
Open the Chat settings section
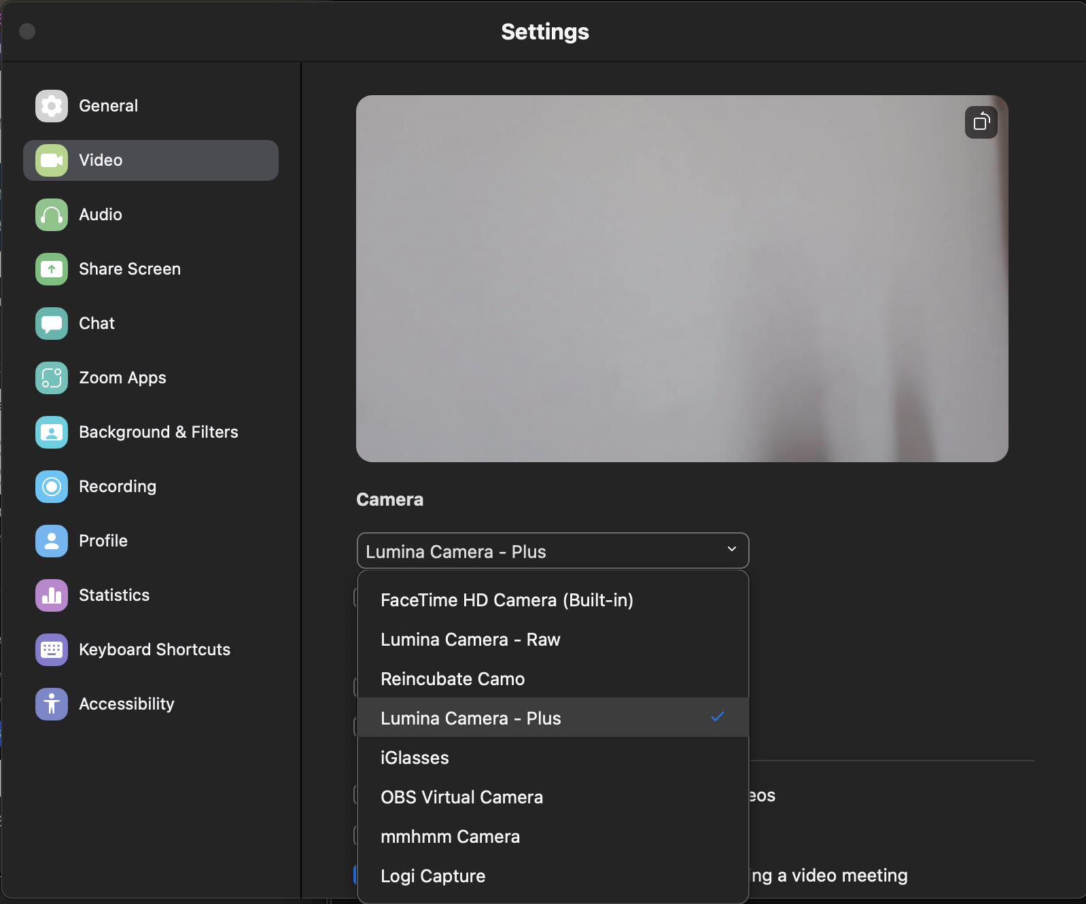pos(151,324)
